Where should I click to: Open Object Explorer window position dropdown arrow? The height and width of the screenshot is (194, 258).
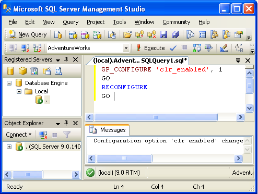coord(58,124)
